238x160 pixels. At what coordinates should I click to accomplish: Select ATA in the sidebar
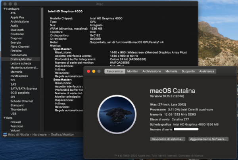13,13
